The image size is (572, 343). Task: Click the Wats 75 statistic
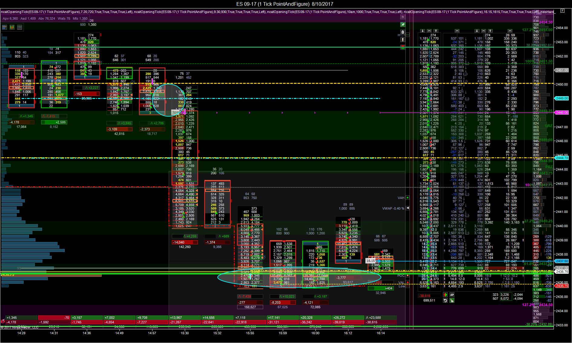point(64,18)
